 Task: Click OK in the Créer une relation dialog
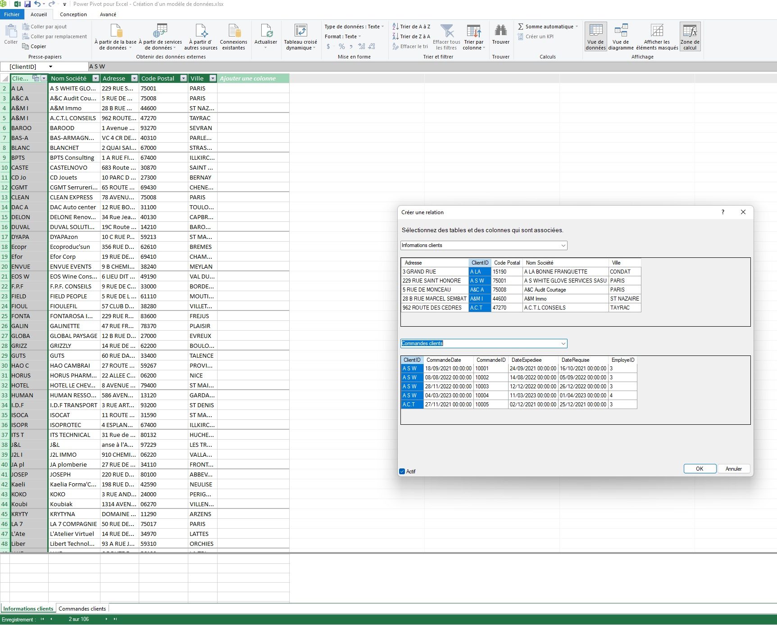pyautogui.click(x=700, y=468)
